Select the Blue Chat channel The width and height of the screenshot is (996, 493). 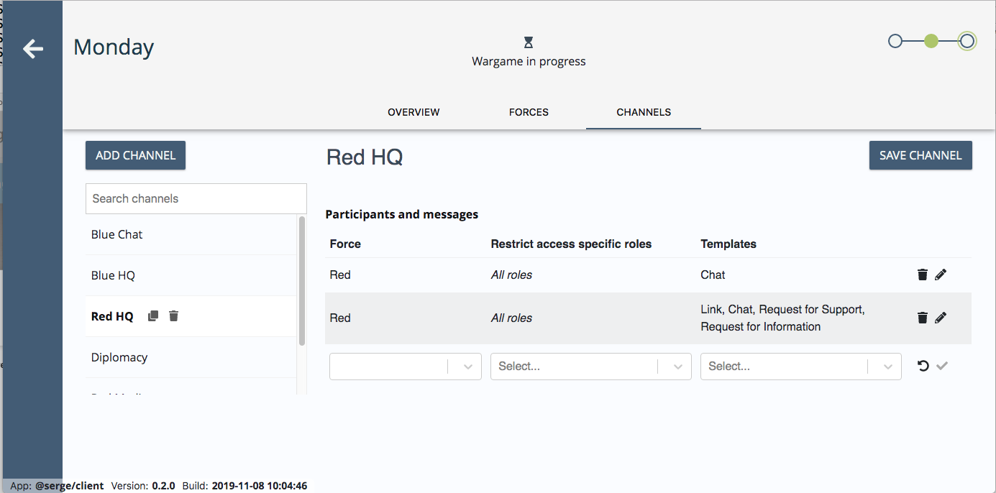click(191, 234)
